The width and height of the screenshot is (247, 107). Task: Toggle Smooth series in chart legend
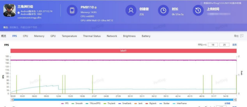coord(77,103)
